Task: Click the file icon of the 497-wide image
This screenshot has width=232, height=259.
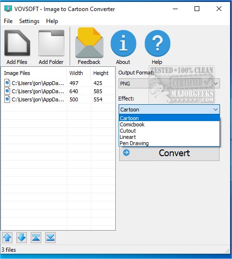Action: click(7, 83)
